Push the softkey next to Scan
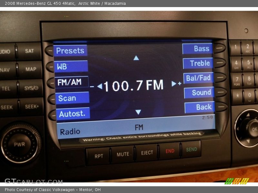 [x=52, y=99]
